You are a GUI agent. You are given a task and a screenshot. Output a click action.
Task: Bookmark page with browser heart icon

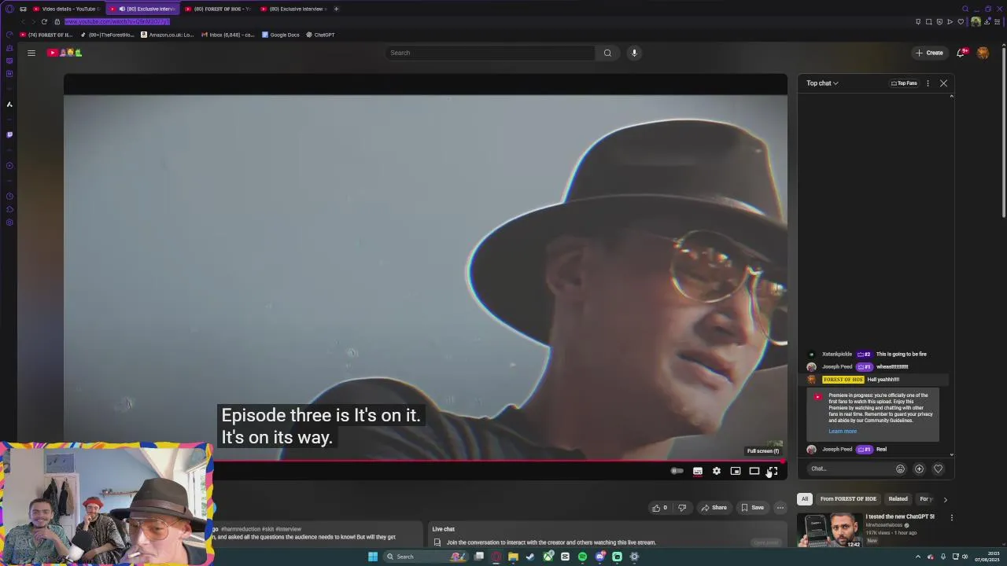[x=961, y=21]
